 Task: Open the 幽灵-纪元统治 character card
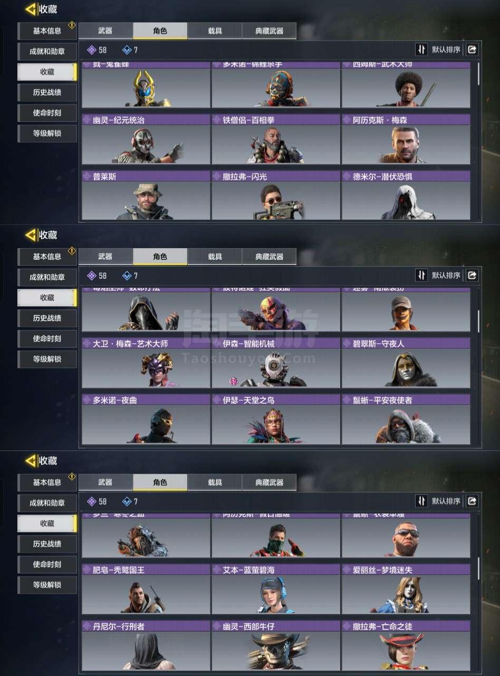pos(146,139)
